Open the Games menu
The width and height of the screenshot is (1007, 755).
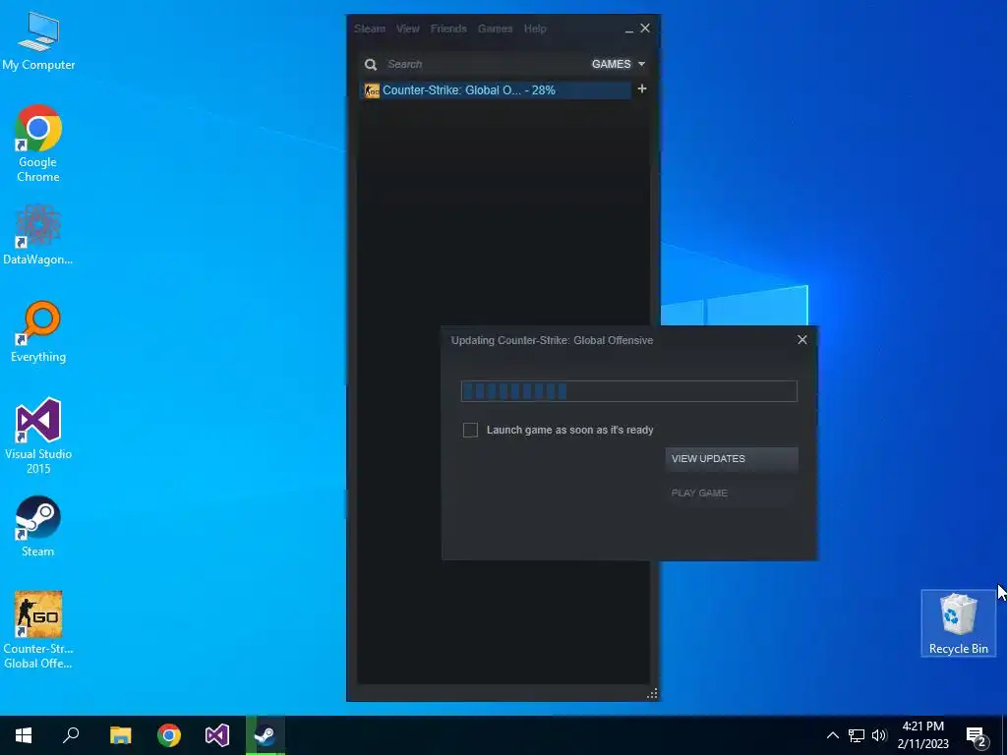[x=495, y=29]
